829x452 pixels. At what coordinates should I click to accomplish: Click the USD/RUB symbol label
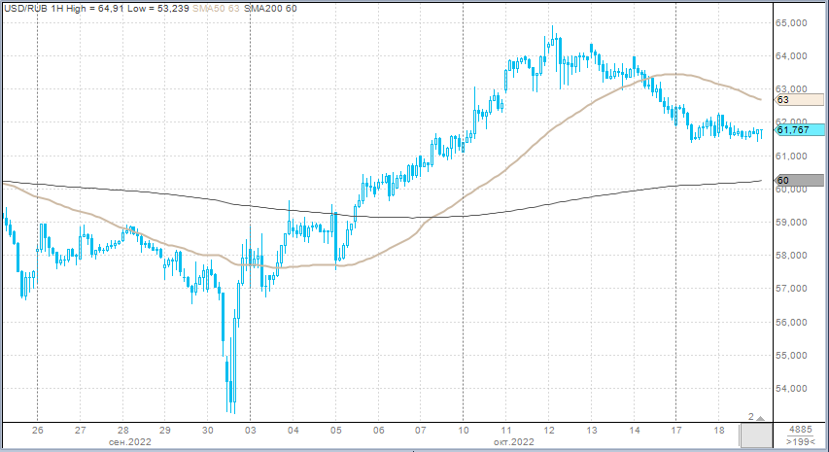click(x=24, y=8)
